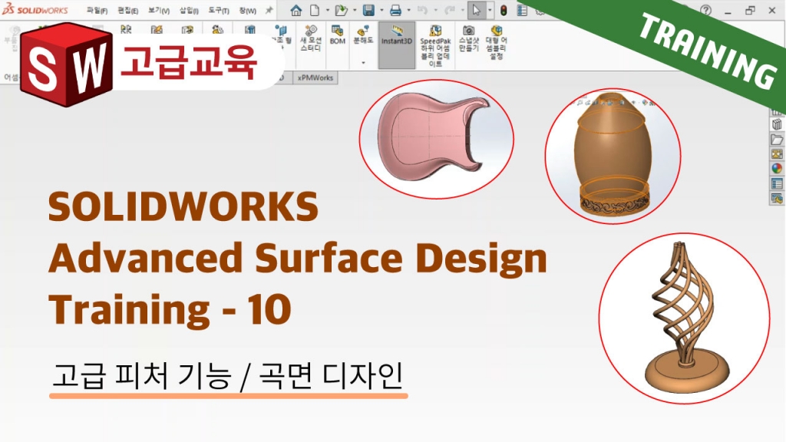786x442 pixels.
Task: Click the BOM toolbar button
Action: (x=338, y=35)
